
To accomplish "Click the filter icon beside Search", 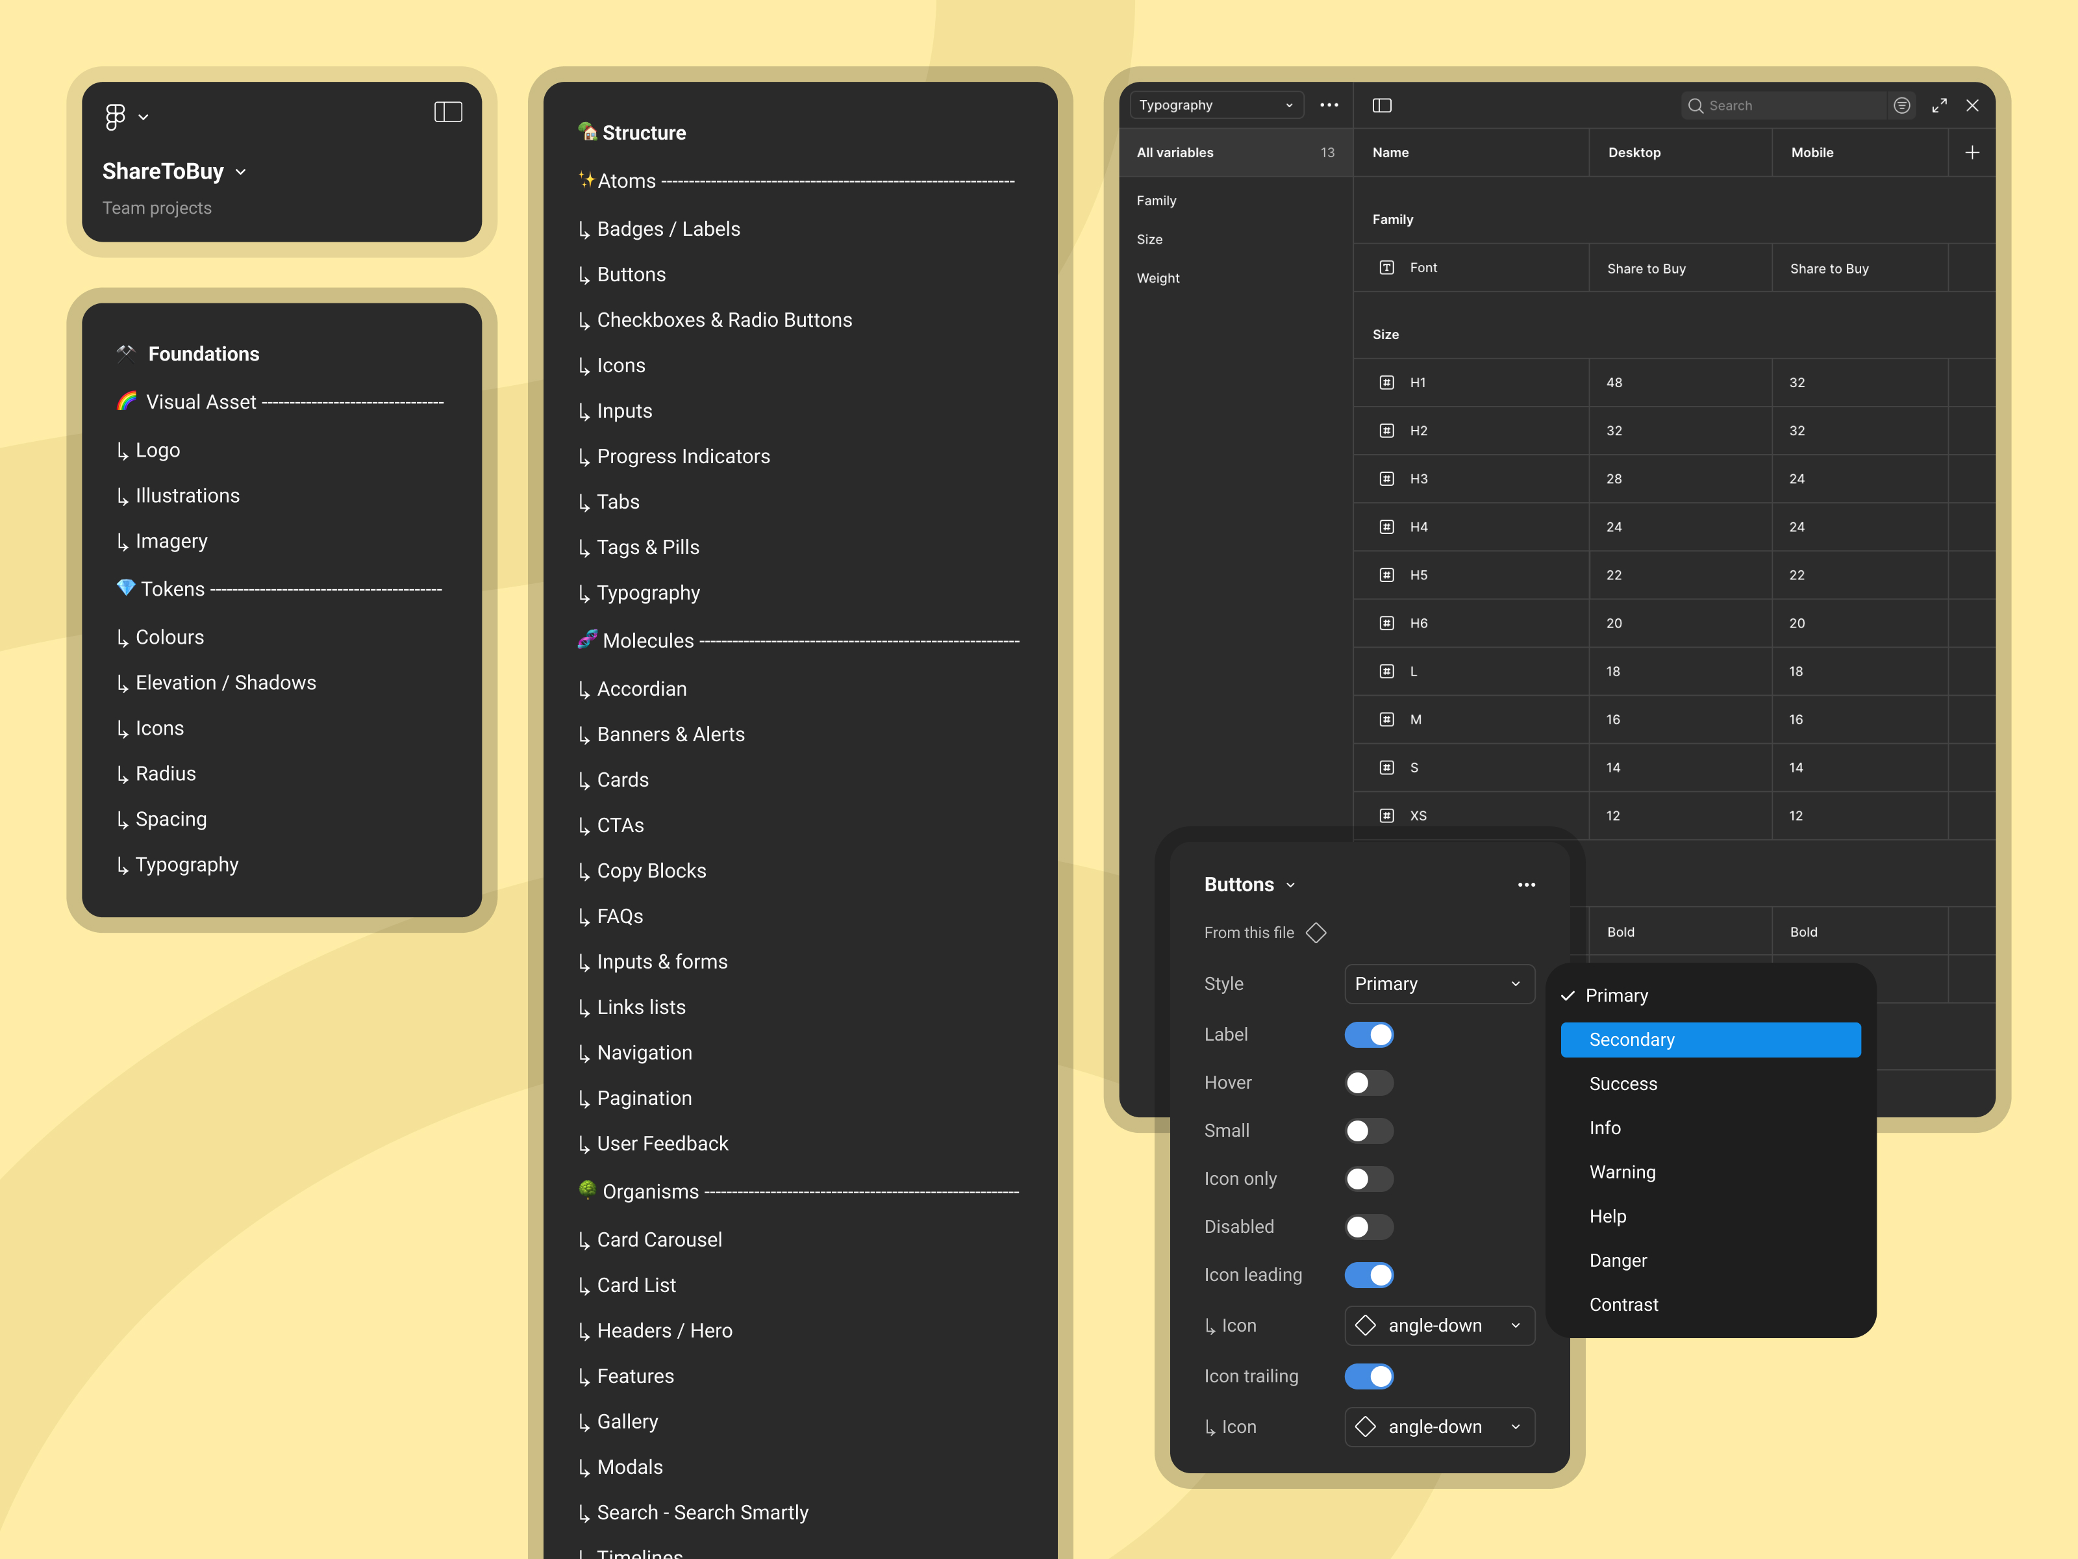I will [x=1901, y=105].
